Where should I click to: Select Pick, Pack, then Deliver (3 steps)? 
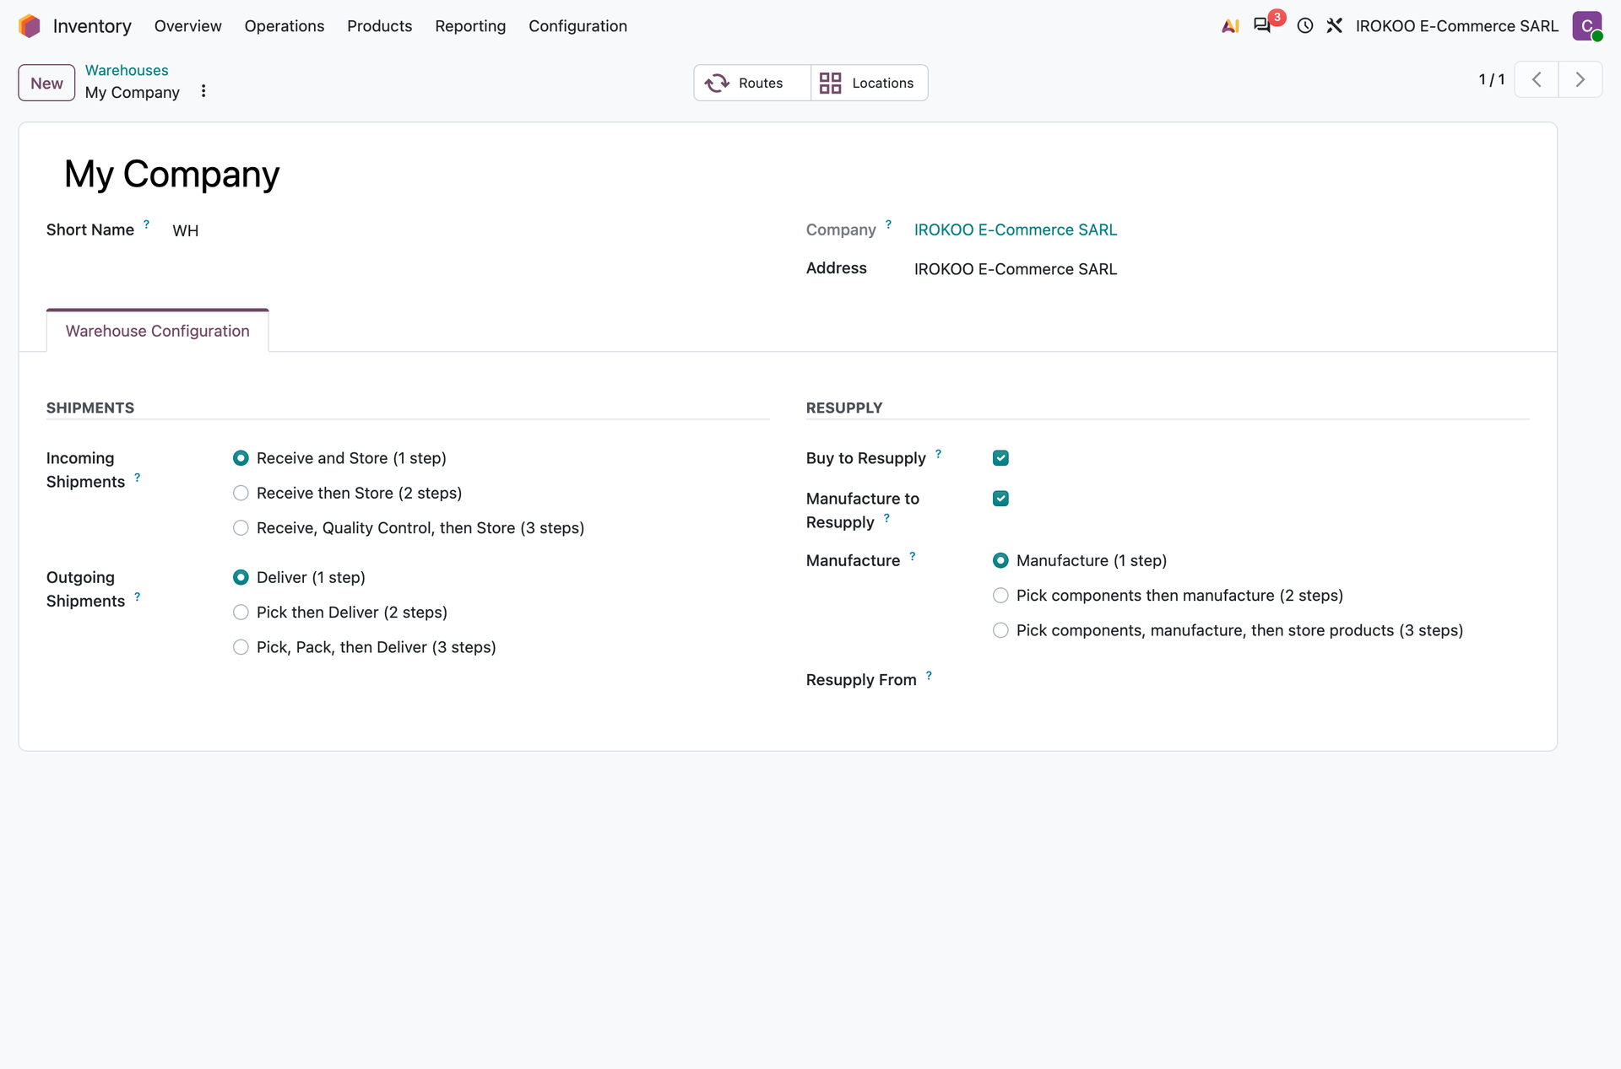coord(241,647)
